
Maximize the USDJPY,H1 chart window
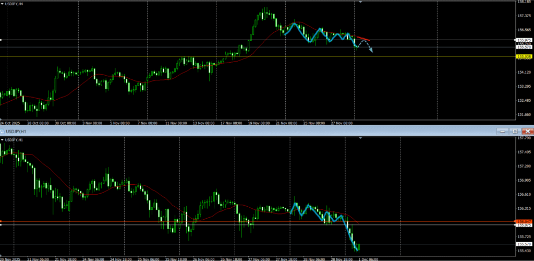point(515,131)
